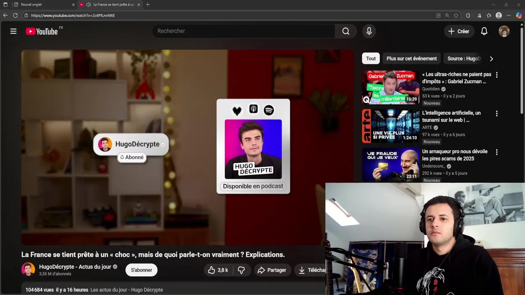Close the Nouvel onglet tab

[73, 5]
